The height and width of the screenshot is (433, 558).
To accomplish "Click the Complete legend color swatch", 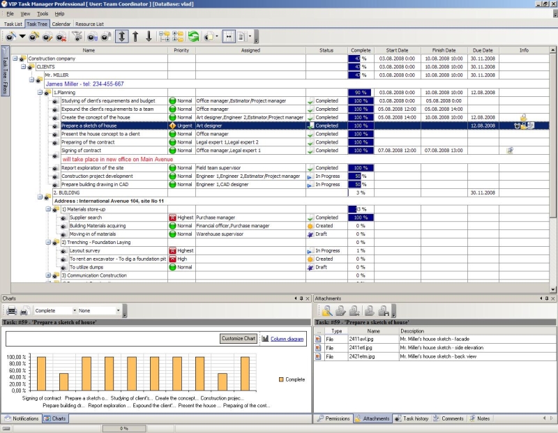I will pos(281,379).
